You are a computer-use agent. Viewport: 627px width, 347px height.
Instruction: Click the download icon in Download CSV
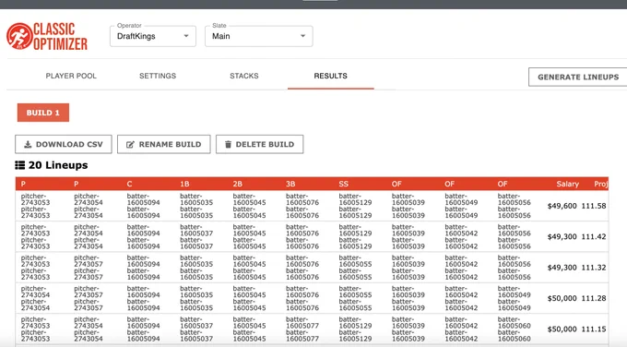28,145
